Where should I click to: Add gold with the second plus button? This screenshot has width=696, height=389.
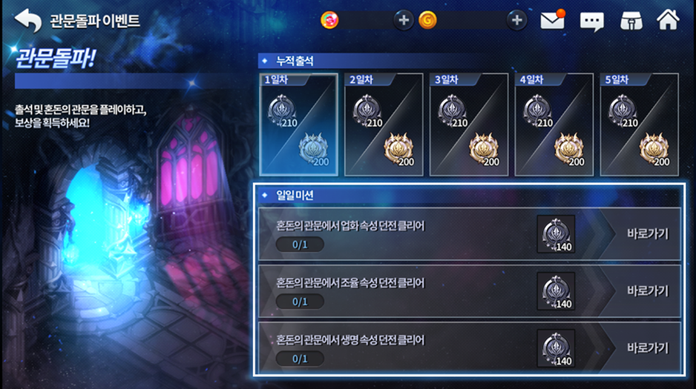point(516,21)
